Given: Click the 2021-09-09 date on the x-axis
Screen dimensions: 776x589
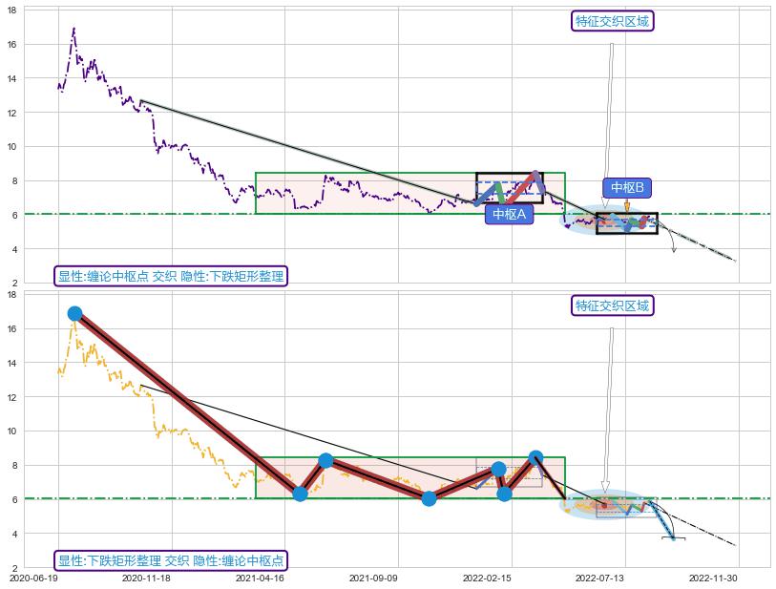Looking at the screenshot, I should click(x=373, y=578).
